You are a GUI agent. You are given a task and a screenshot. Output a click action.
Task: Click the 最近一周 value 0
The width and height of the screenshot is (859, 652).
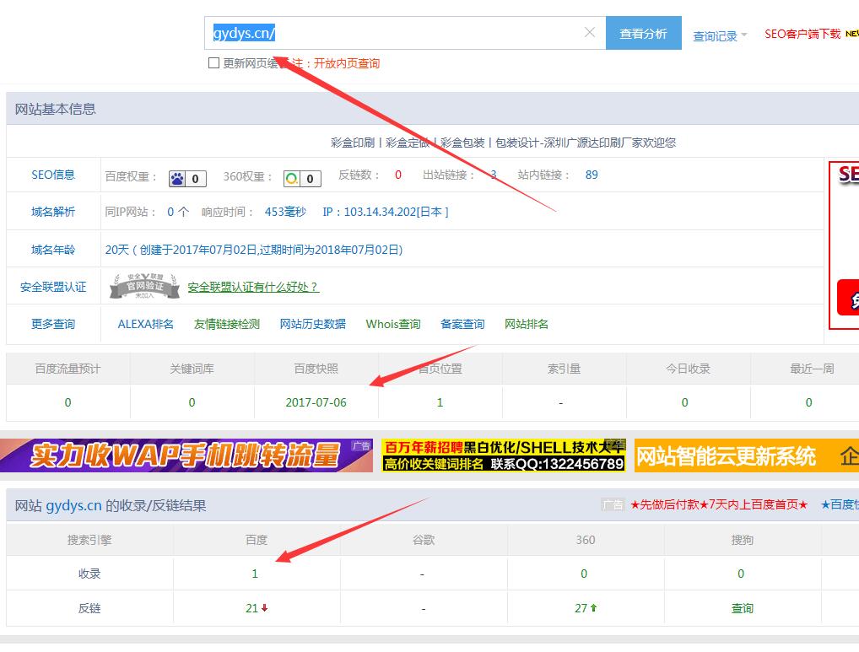(808, 402)
